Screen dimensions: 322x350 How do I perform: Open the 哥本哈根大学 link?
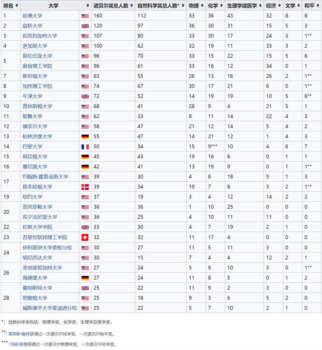pyautogui.click(x=37, y=187)
